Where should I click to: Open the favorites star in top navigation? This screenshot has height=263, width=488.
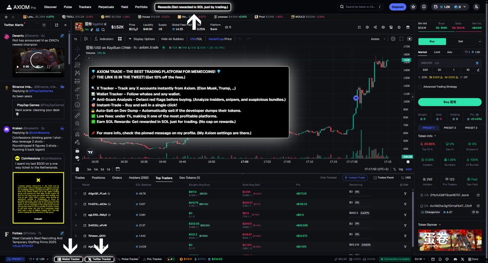413,7
